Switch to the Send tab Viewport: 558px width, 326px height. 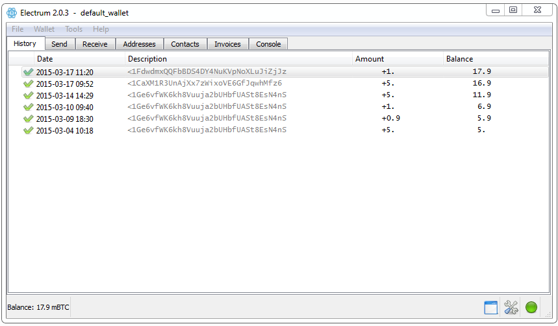pos(59,44)
